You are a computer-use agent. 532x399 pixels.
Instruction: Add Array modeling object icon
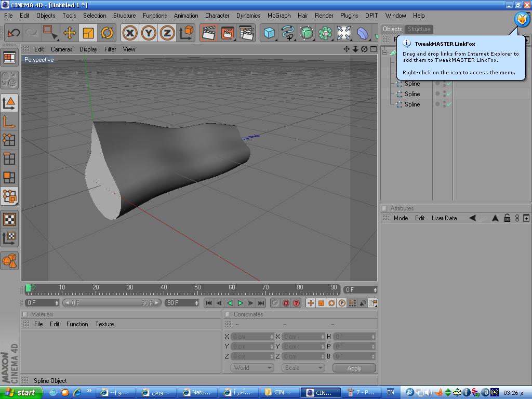click(x=325, y=33)
